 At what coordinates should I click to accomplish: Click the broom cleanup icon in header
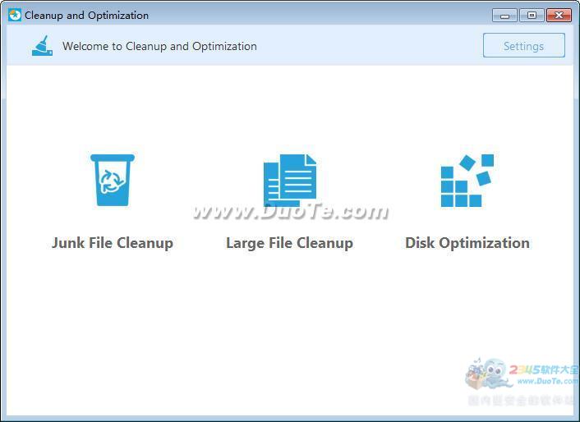coord(42,46)
